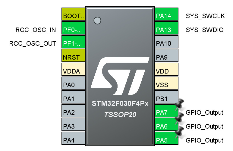233x151 pixels.
Task: Select pin PA9
Action: (x=166, y=55)
